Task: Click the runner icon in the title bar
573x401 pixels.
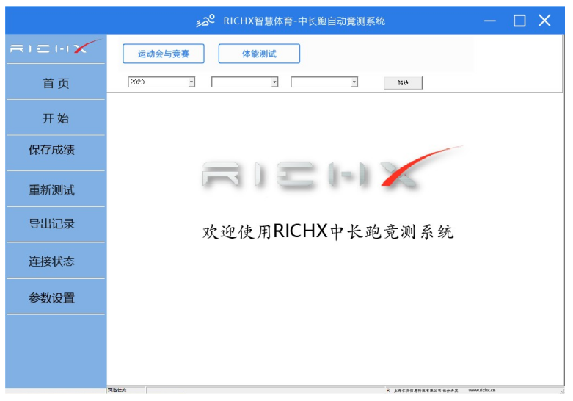Action: 205,21
